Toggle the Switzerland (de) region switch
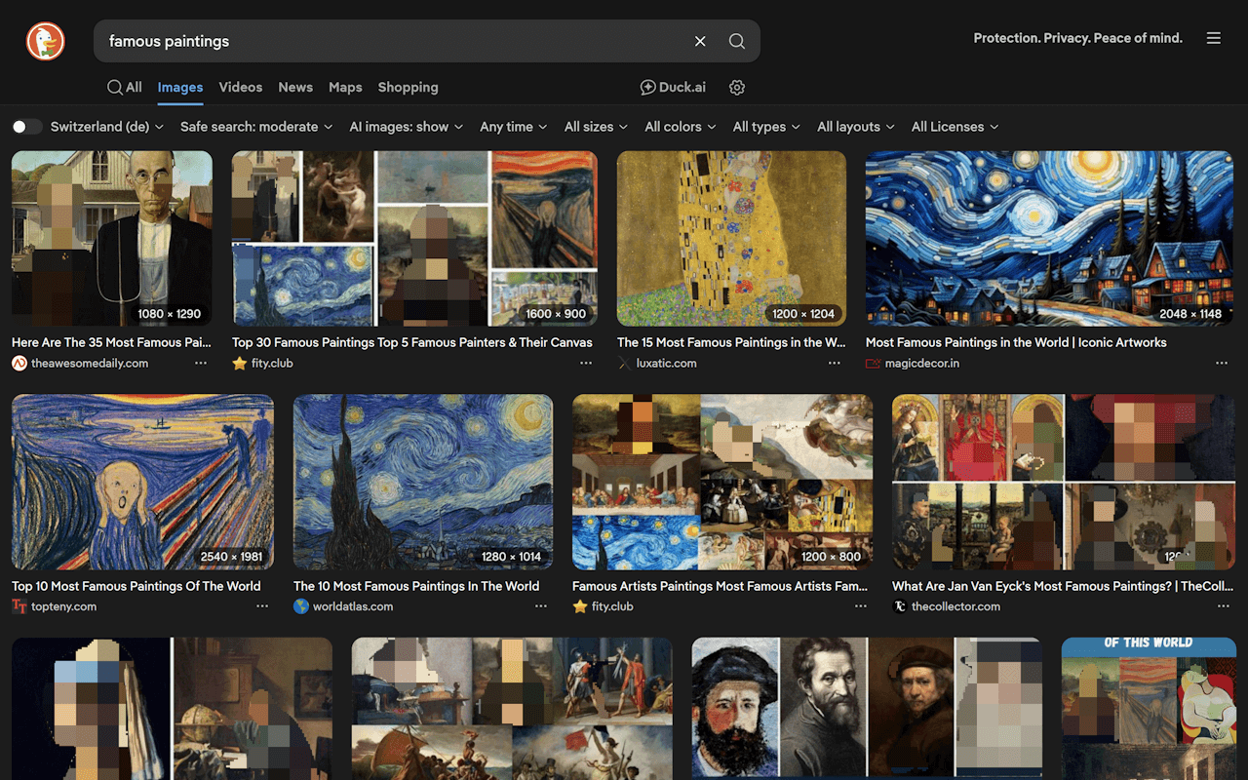Screen dimensions: 1248x780 coord(27,127)
